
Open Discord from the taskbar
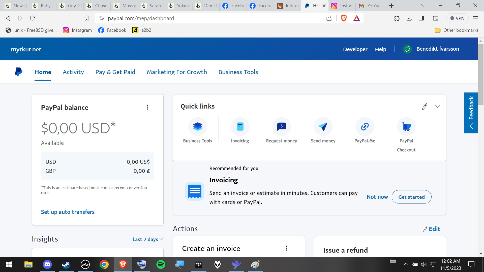(47, 264)
